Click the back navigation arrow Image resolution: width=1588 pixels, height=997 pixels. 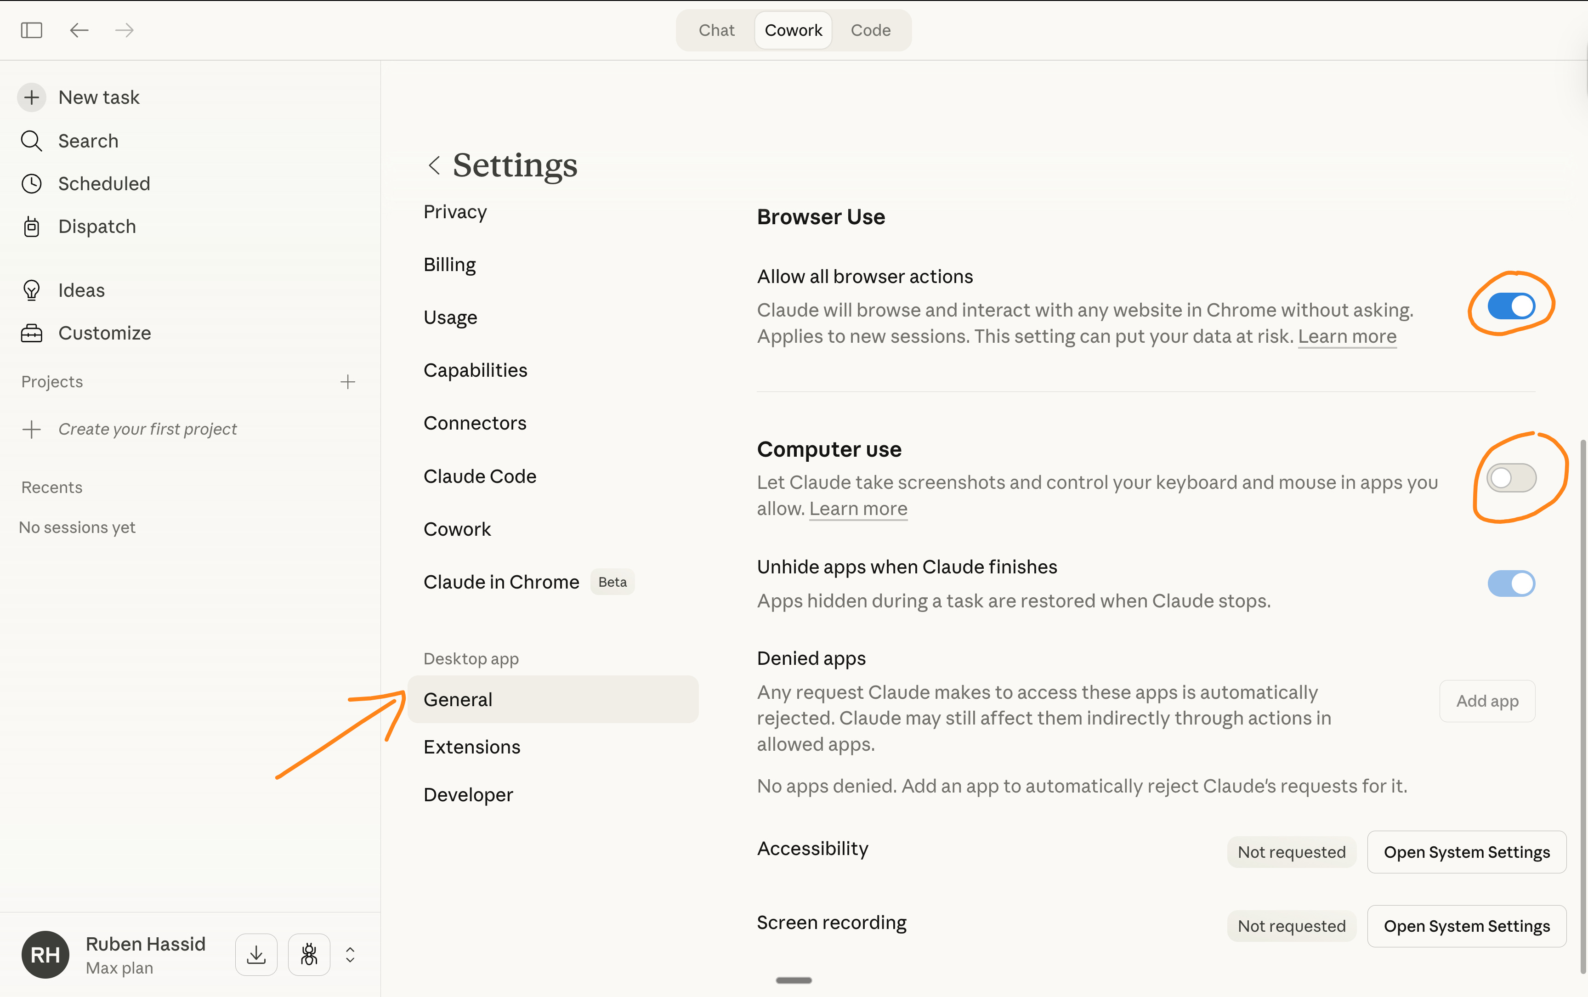pos(79,30)
